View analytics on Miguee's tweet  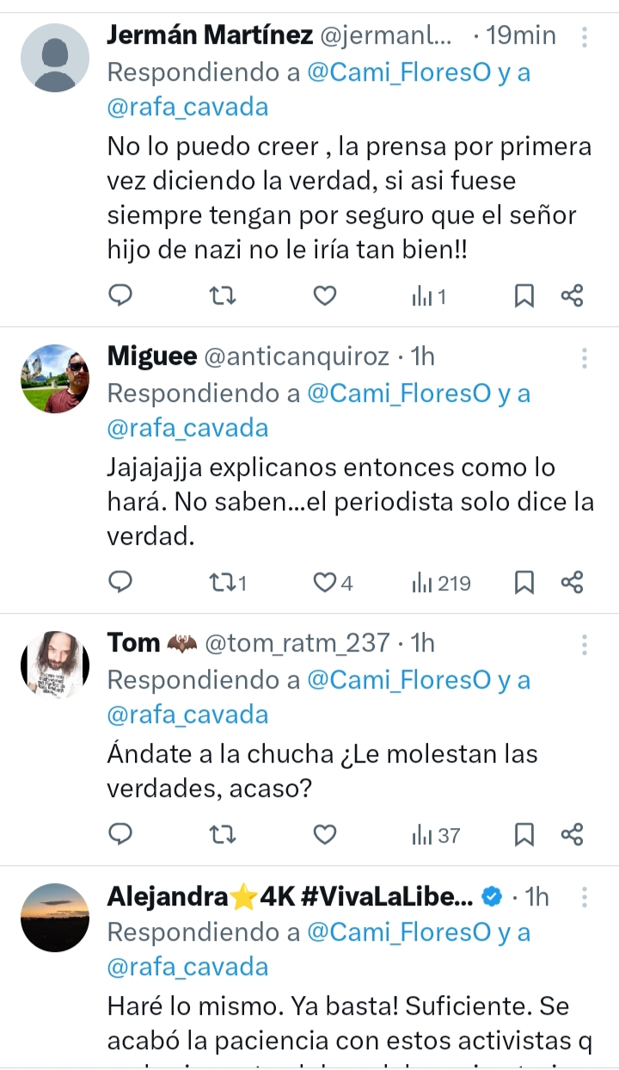point(440,583)
